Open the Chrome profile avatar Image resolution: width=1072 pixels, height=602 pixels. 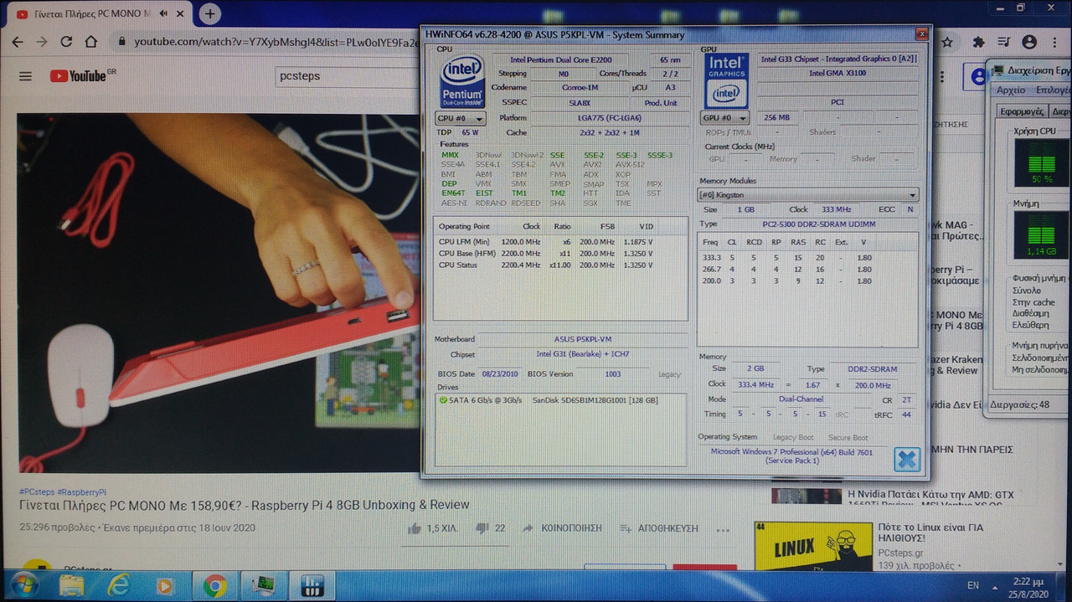[x=1030, y=42]
